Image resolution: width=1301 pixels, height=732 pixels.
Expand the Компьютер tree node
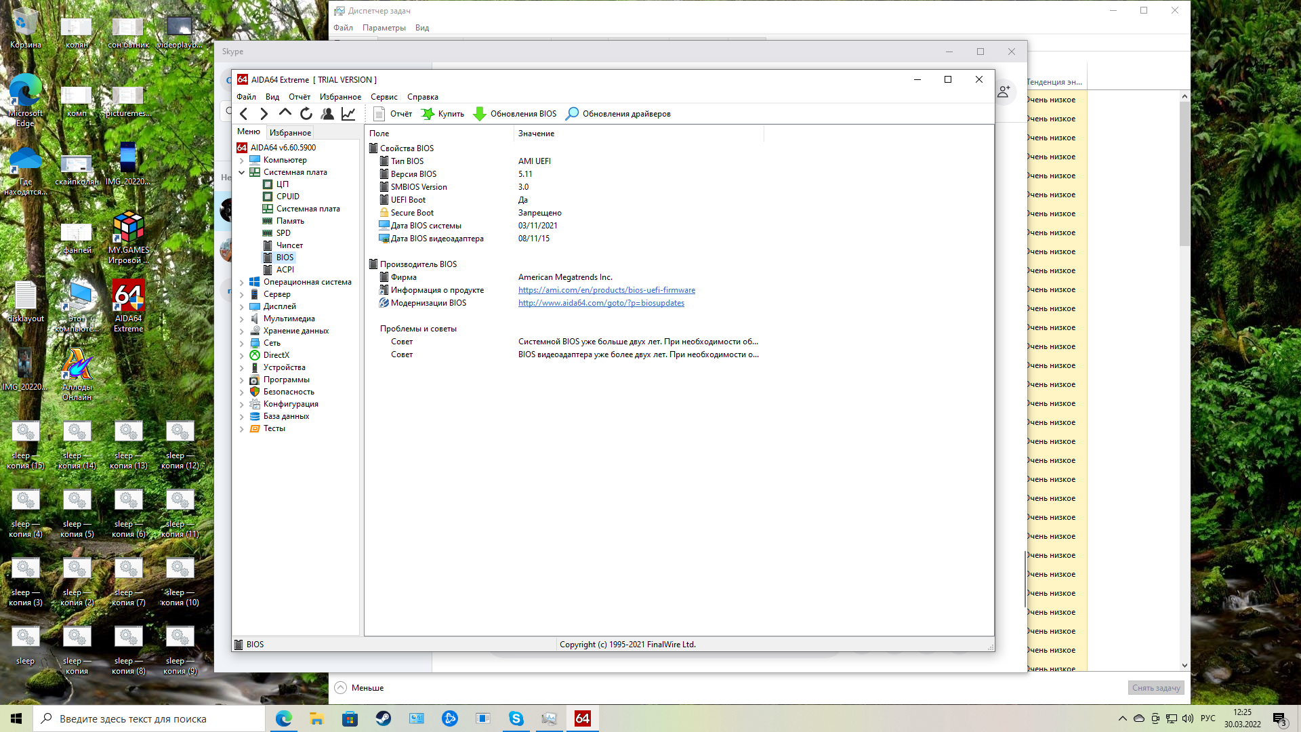point(242,161)
